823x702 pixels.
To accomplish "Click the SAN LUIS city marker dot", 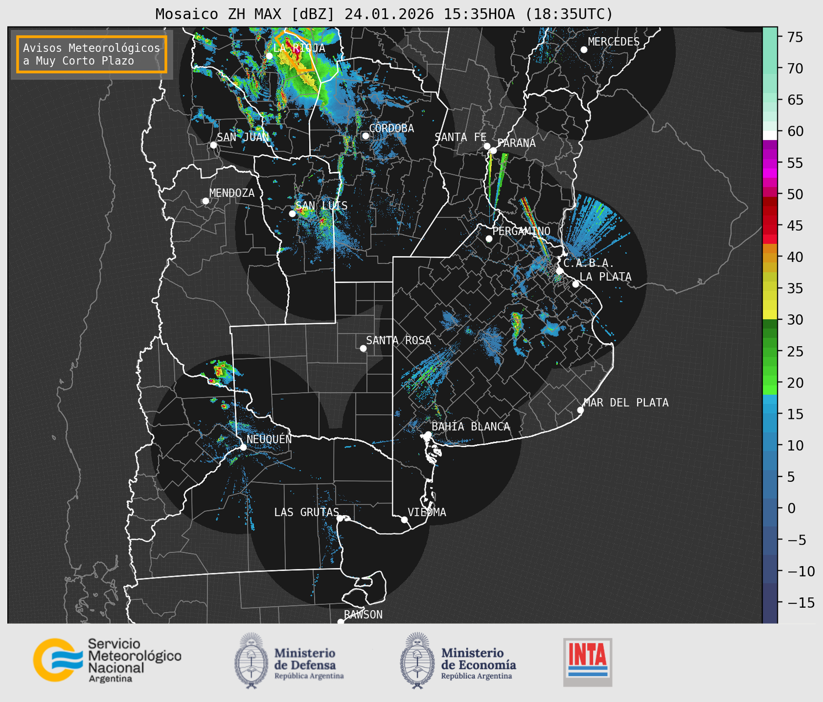I will 292,214.
